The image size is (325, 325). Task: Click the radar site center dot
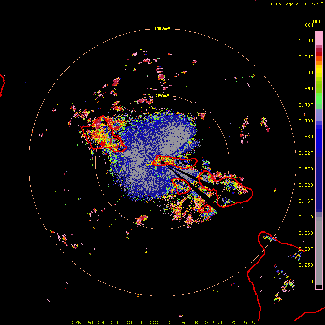(162, 162)
